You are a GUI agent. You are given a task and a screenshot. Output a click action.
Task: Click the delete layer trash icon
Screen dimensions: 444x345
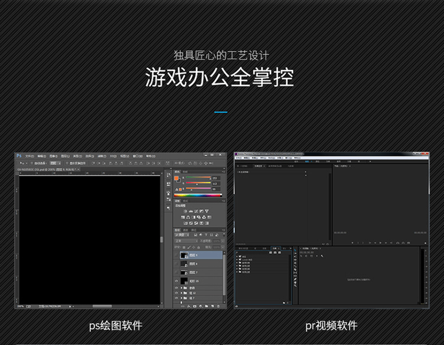pos(218,306)
